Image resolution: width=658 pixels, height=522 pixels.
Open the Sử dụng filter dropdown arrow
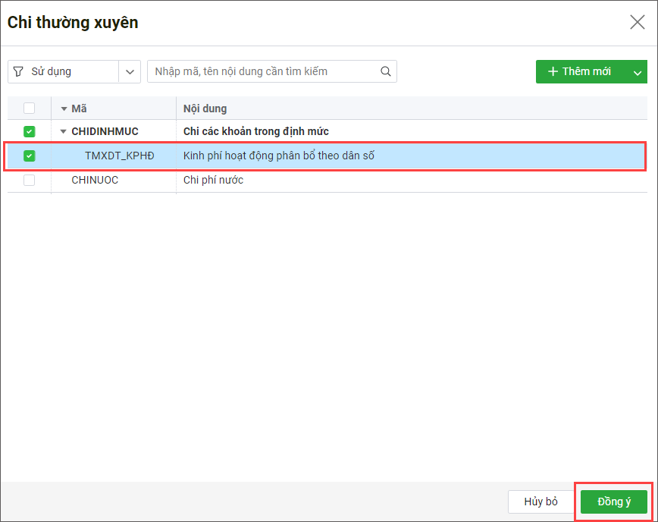pos(130,71)
